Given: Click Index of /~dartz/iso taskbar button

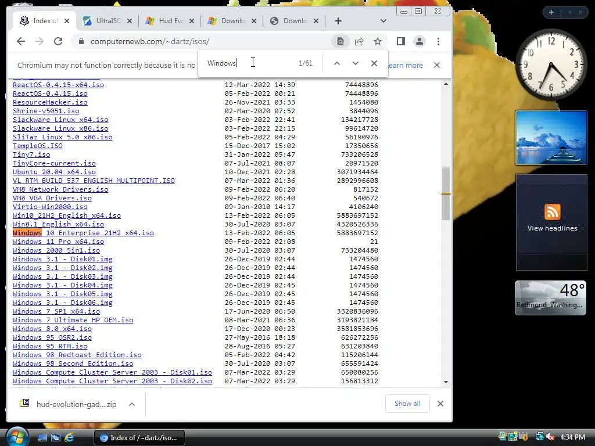Looking at the screenshot, I should 139,438.
